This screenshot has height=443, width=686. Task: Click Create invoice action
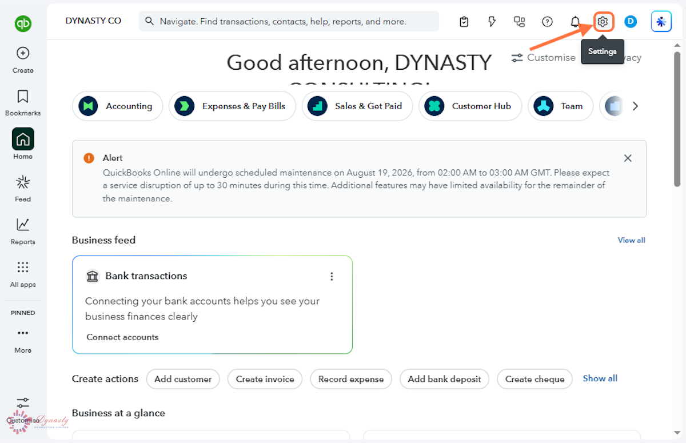click(x=265, y=379)
